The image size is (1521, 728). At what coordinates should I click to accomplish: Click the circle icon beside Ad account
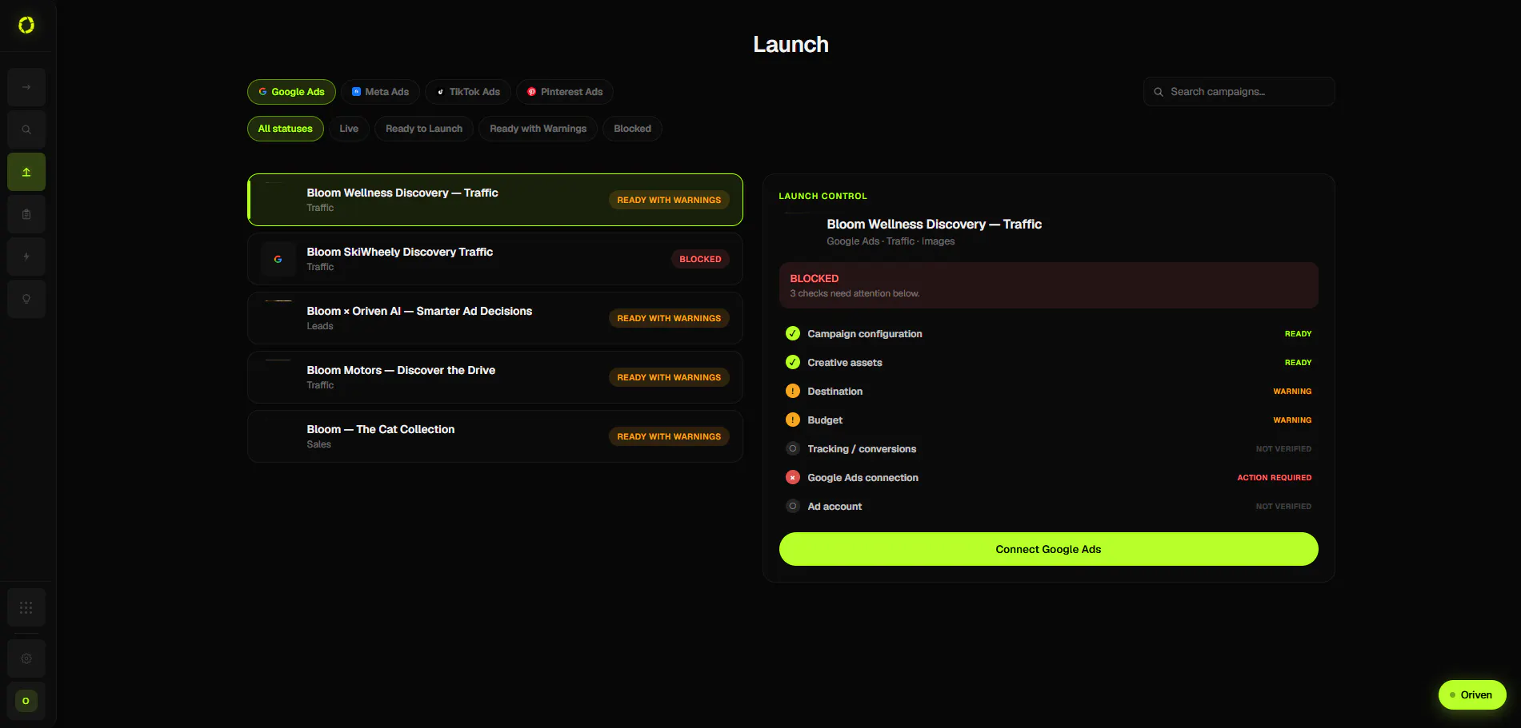coord(793,507)
